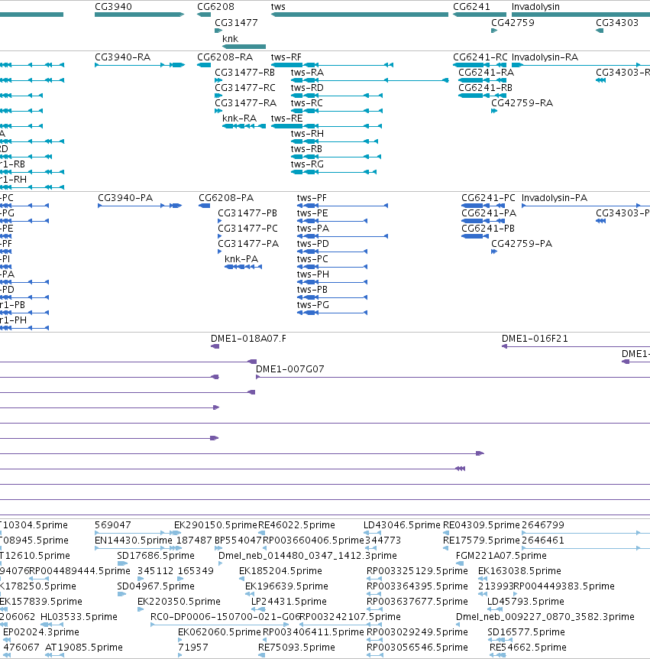Select protein tws-PD
This screenshot has height=659, width=650.
click(313, 244)
